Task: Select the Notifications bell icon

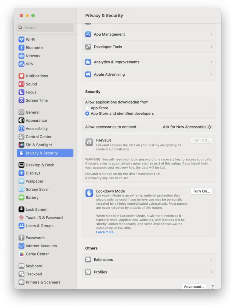Action: pos(21,76)
